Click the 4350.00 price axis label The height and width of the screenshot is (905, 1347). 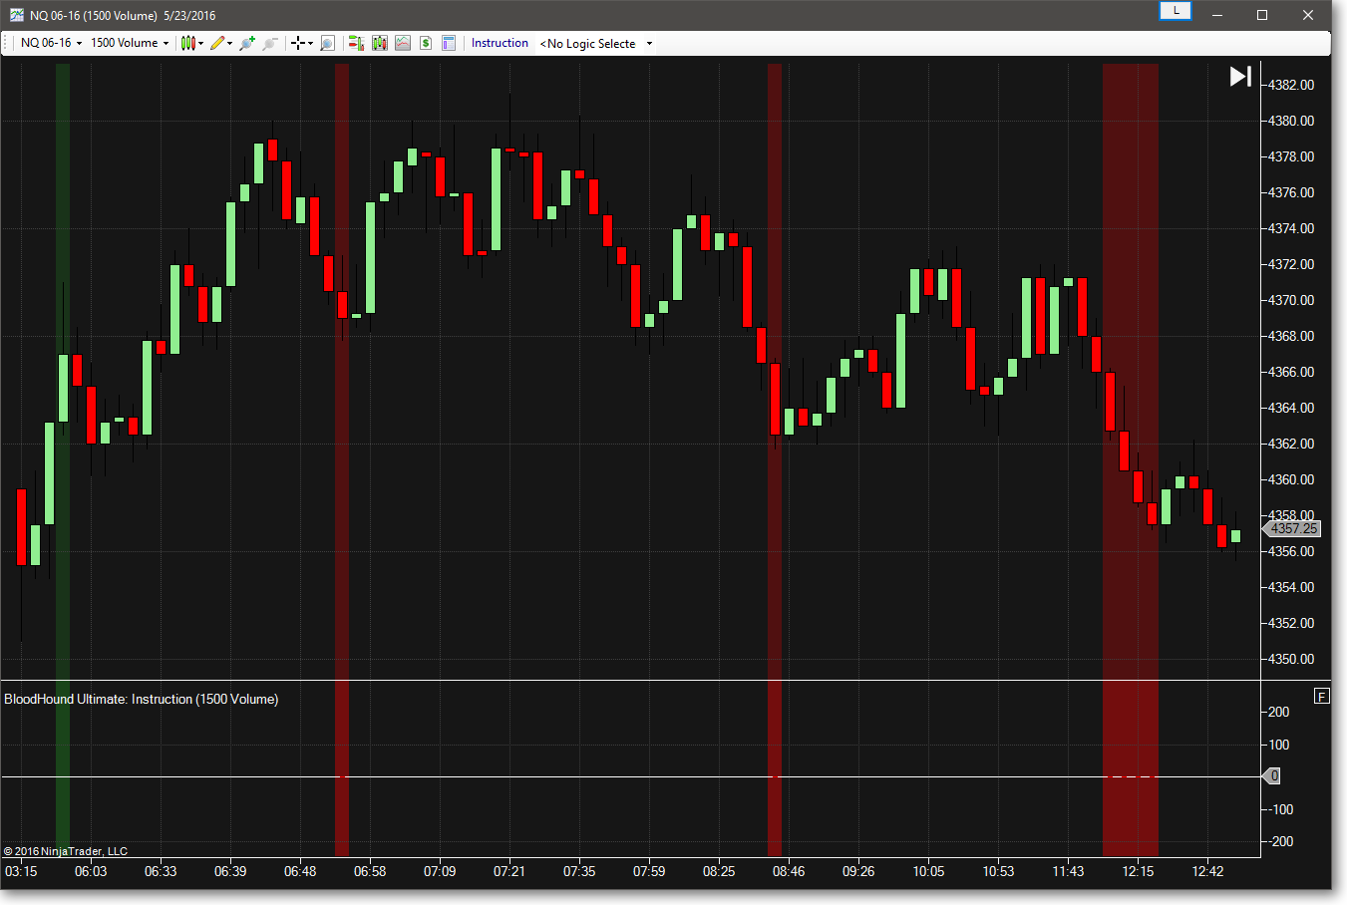1291,659
